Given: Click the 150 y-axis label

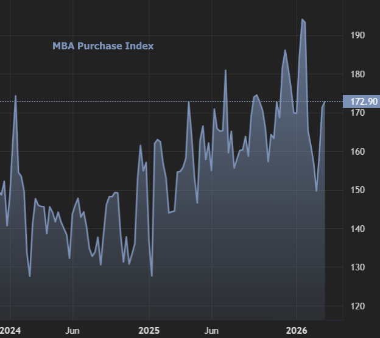Looking at the screenshot, I should pyautogui.click(x=358, y=190).
